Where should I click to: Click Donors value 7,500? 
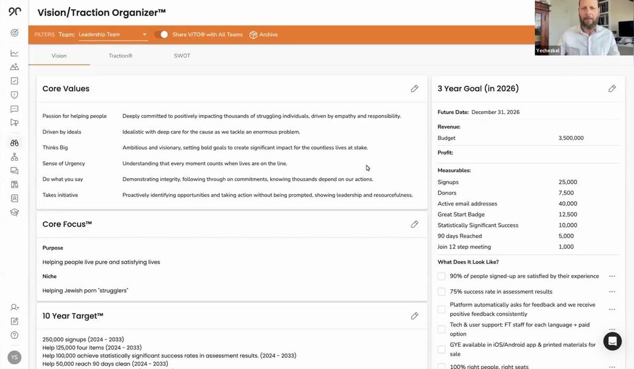pos(566,193)
